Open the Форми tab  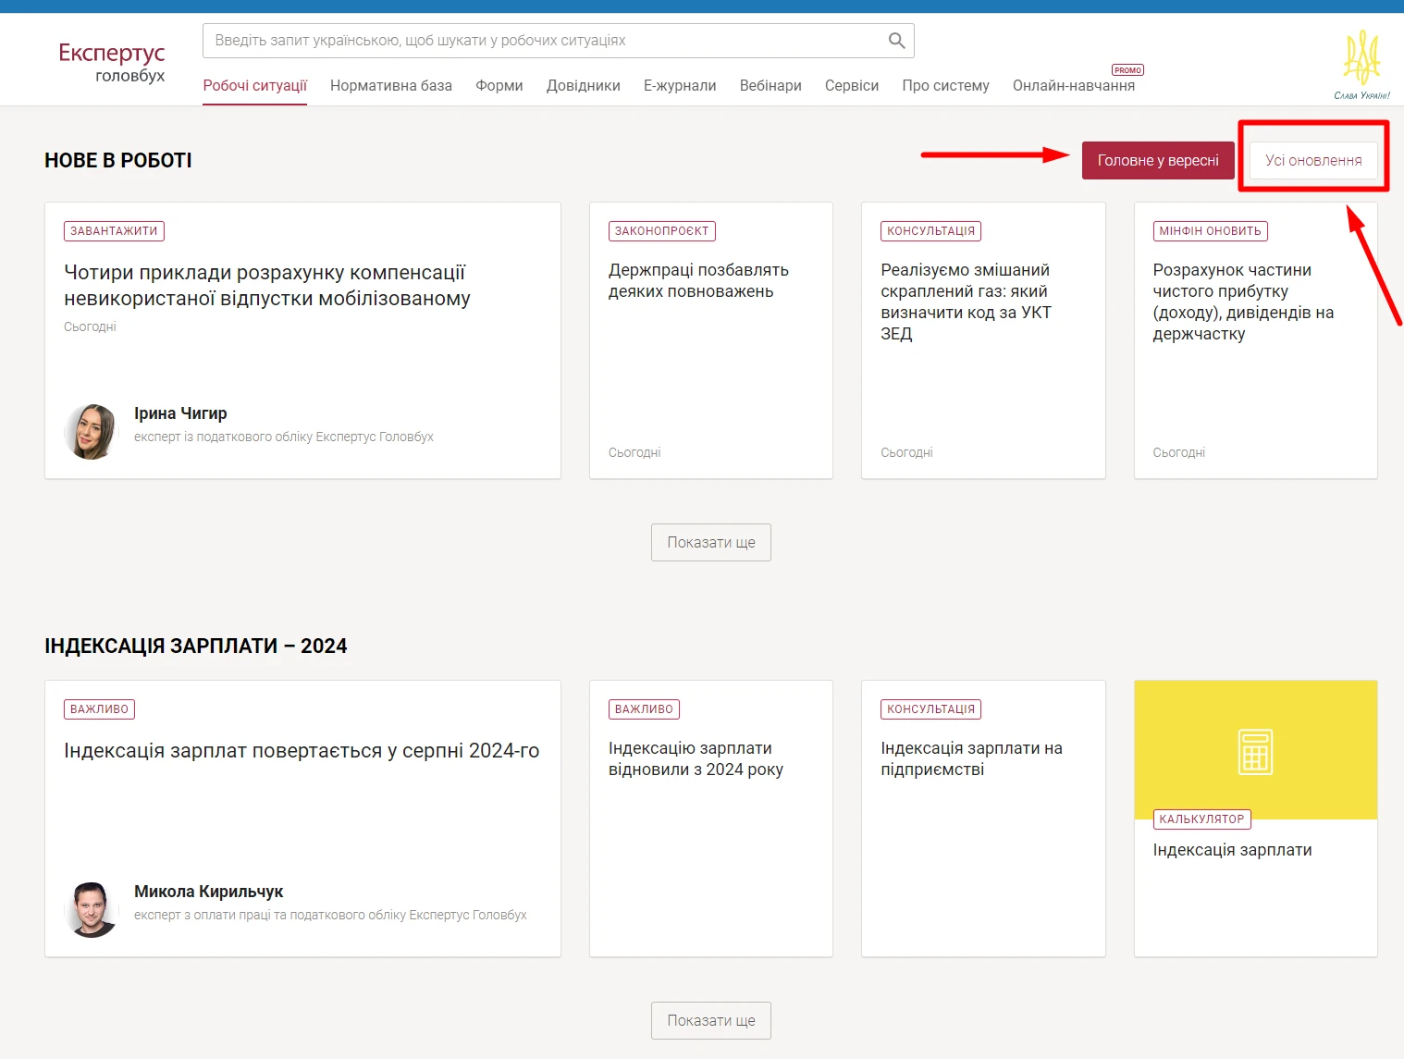click(x=499, y=86)
